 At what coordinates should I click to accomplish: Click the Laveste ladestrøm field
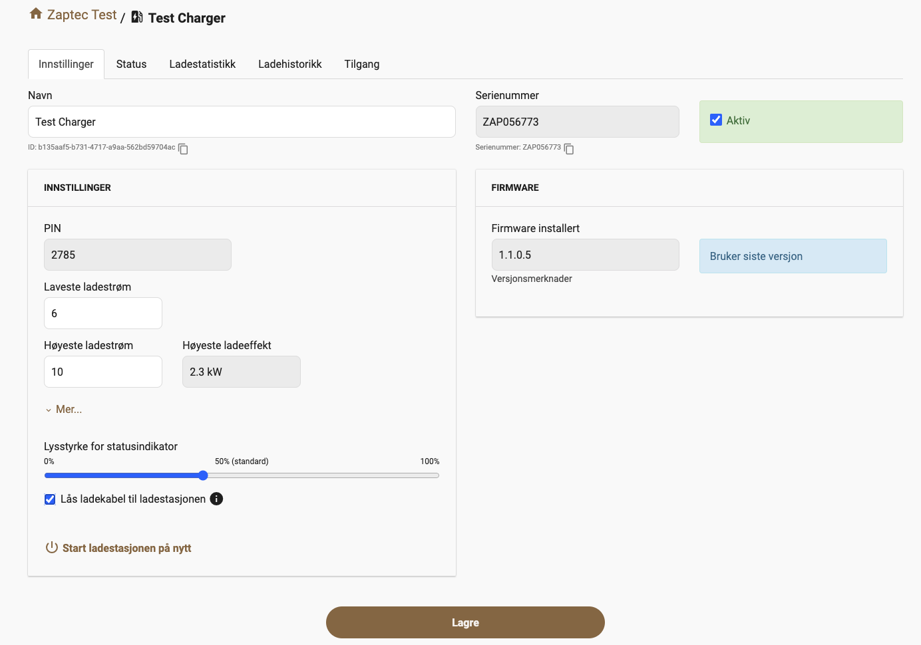tap(103, 313)
